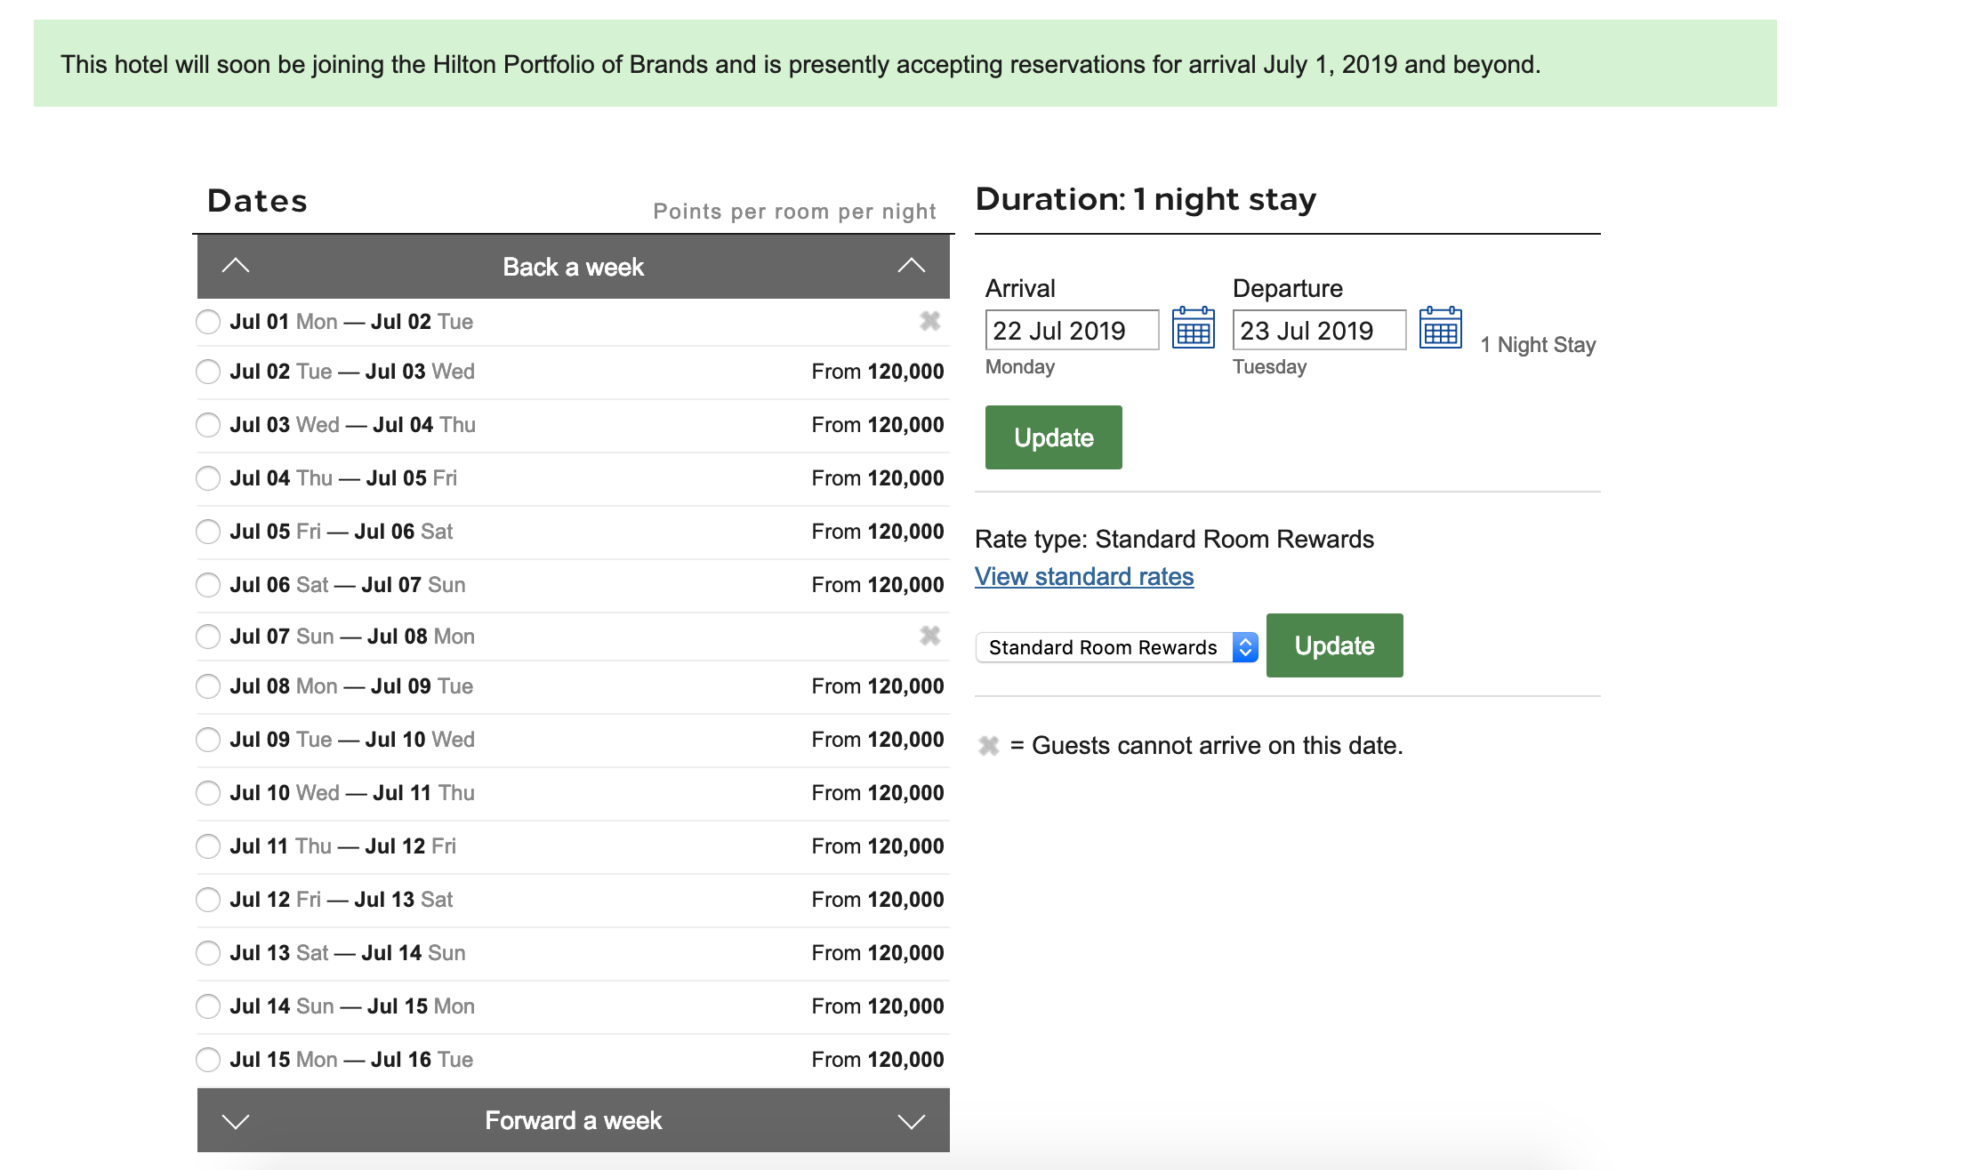Open the Arrival date calendar icon
This screenshot has width=1962, height=1170.
1193,328
